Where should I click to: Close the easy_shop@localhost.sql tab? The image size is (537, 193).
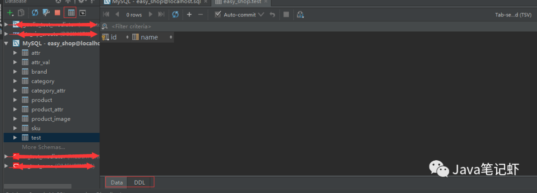[205, 1]
